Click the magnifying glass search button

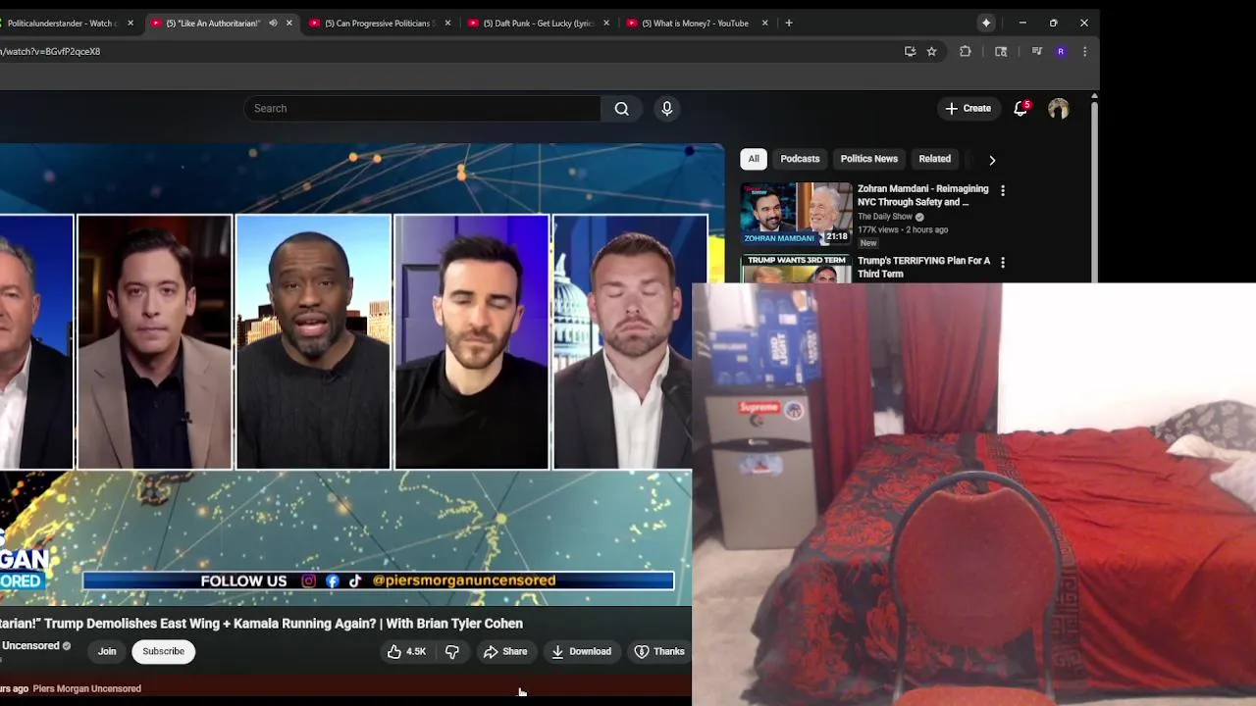click(x=621, y=109)
